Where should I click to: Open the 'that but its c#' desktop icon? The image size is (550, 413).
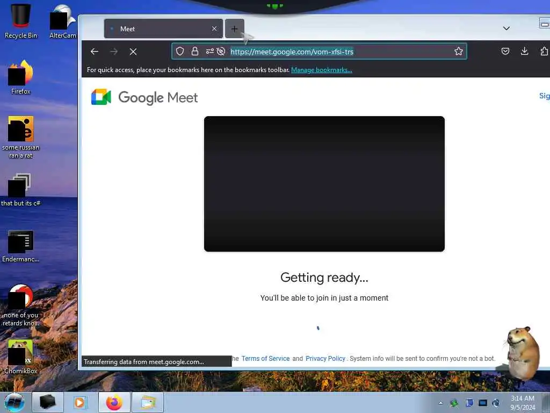click(21, 190)
